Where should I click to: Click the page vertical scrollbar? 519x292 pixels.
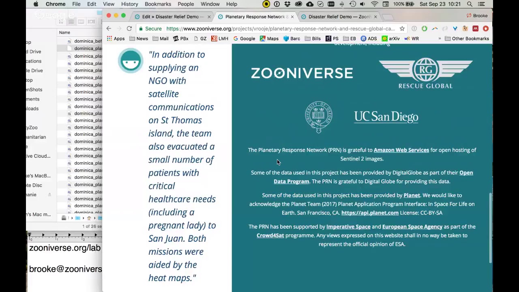490,227
